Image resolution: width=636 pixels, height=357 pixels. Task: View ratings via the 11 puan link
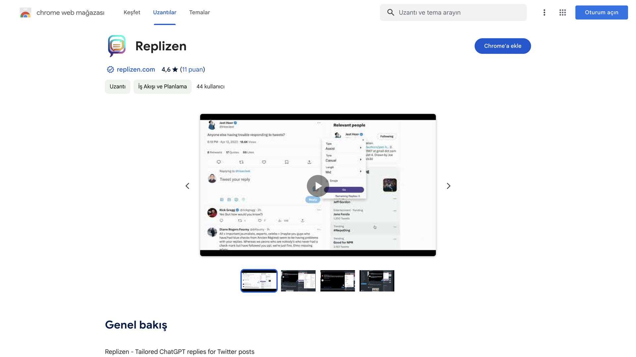click(x=193, y=69)
